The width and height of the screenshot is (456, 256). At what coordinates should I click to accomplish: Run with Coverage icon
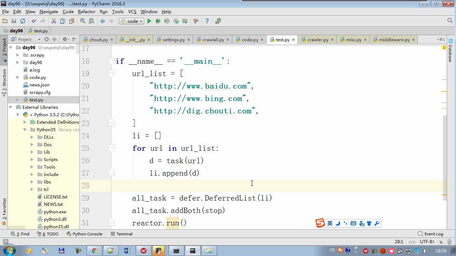click(x=167, y=21)
